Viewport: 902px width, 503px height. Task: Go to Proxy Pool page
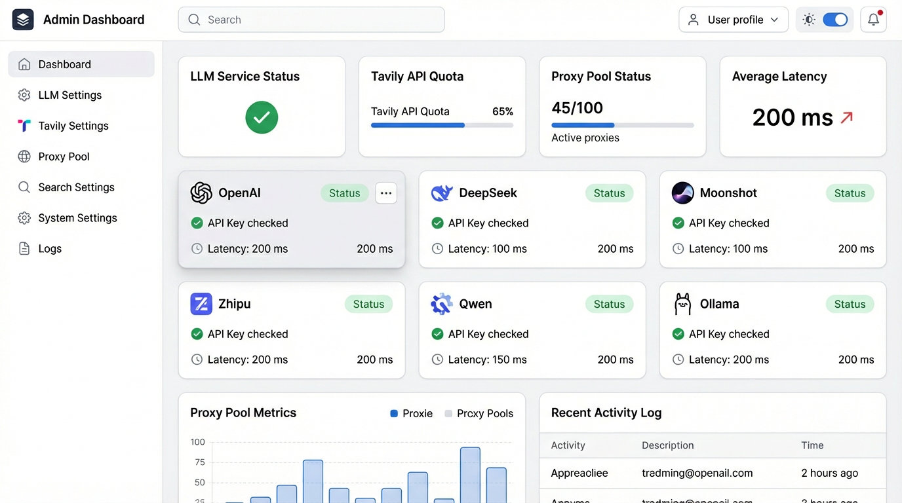(x=64, y=157)
